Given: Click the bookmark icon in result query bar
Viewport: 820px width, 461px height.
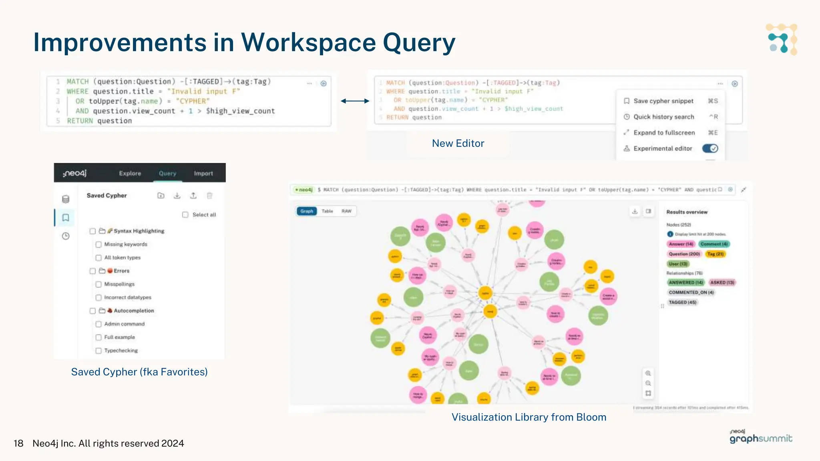Looking at the screenshot, I should [x=720, y=189].
